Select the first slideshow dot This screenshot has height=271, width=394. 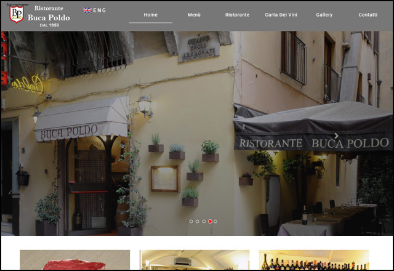[191, 221]
